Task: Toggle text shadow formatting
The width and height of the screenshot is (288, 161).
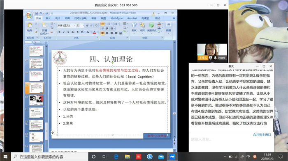Action: tap(77, 32)
